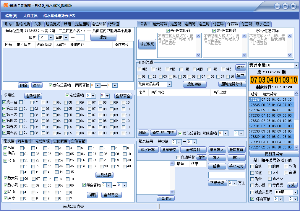Switch to the 定位胆码 tab
Screen dimensions: 300x211
(82, 24)
